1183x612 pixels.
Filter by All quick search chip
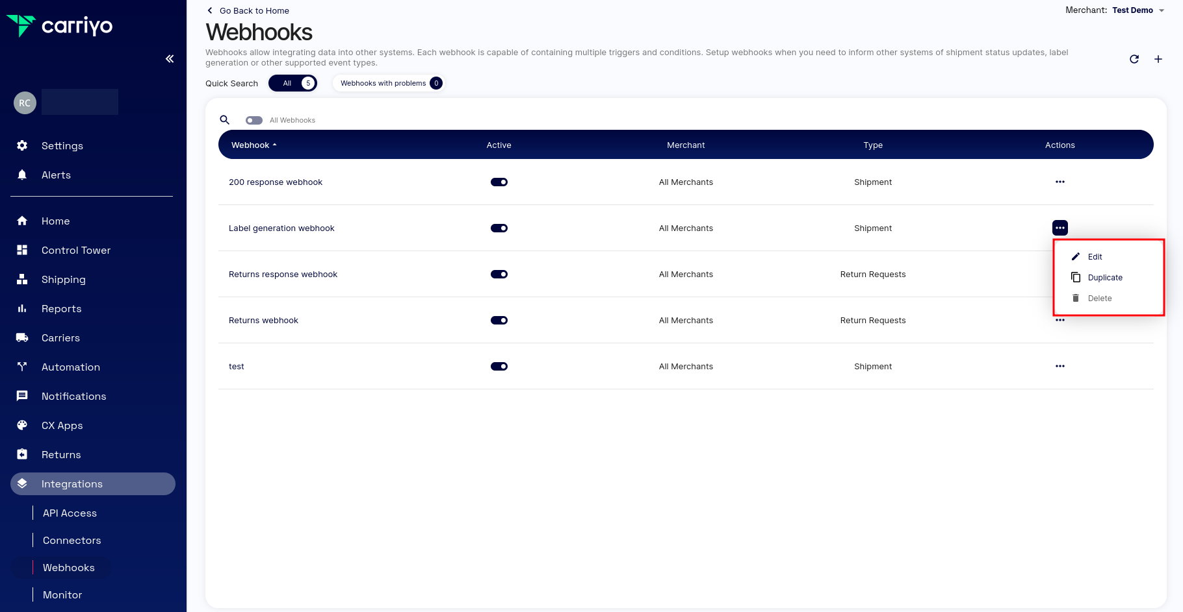tap(292, 83)
